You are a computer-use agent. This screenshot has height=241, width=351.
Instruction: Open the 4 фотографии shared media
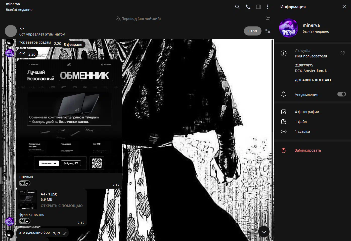[307, 112]
